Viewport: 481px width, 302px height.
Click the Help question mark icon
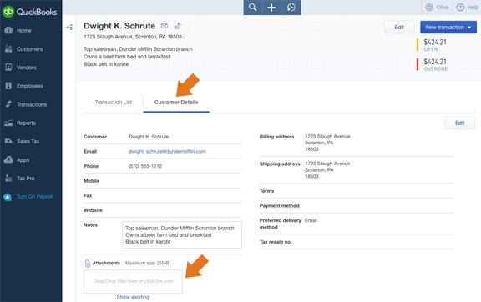click(460, 7)
